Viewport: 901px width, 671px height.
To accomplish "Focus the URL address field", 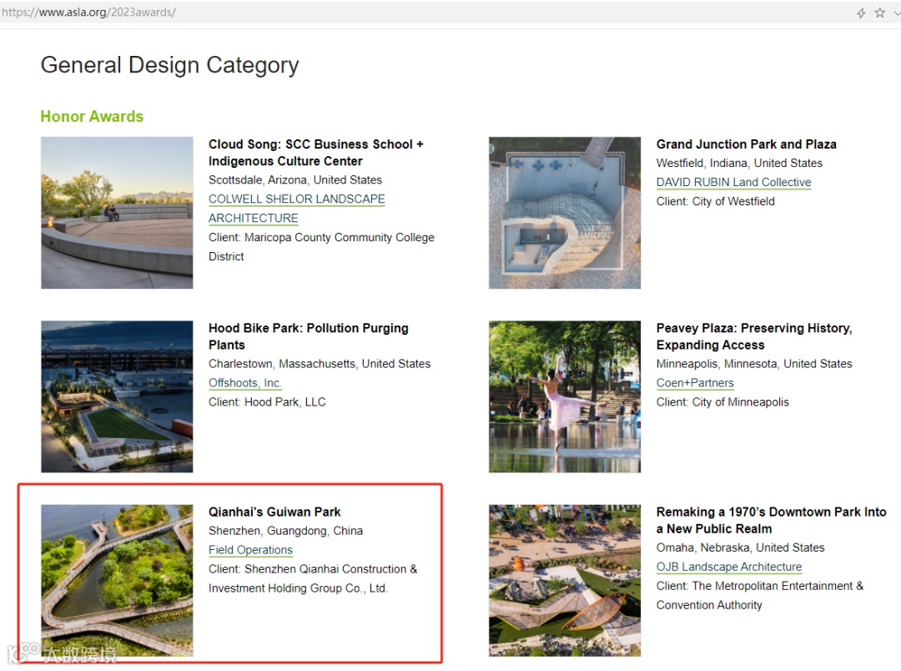I will tap(425, 12).
